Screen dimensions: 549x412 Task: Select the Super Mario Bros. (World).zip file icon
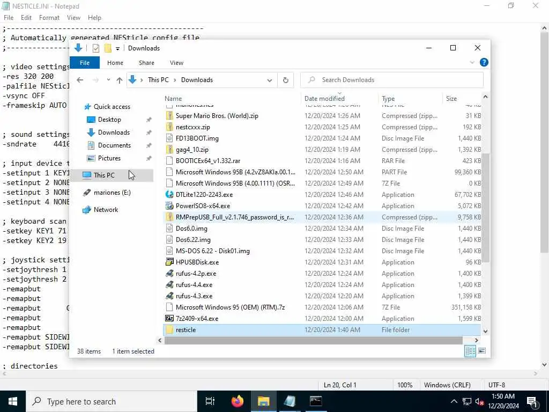point(169,116)
